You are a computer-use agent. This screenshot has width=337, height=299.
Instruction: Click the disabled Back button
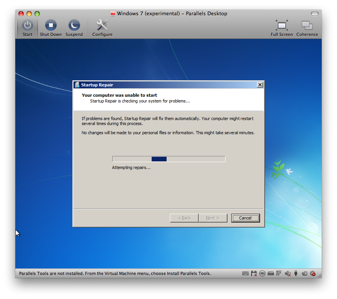coord(184,218)
